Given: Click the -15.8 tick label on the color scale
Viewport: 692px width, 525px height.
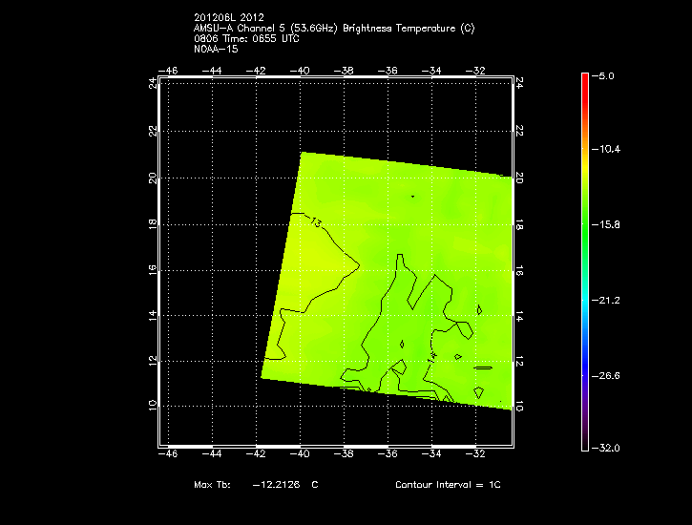Looking at the screenshot, I should tap(609, 224).
